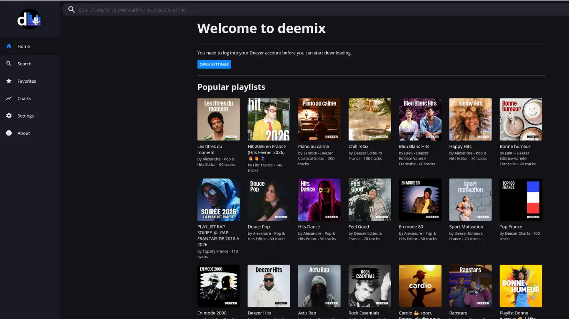Select the Home icon in the sidebar
Image resolution: width=569 pixels, height=319 pixels.
pos(8,47)
